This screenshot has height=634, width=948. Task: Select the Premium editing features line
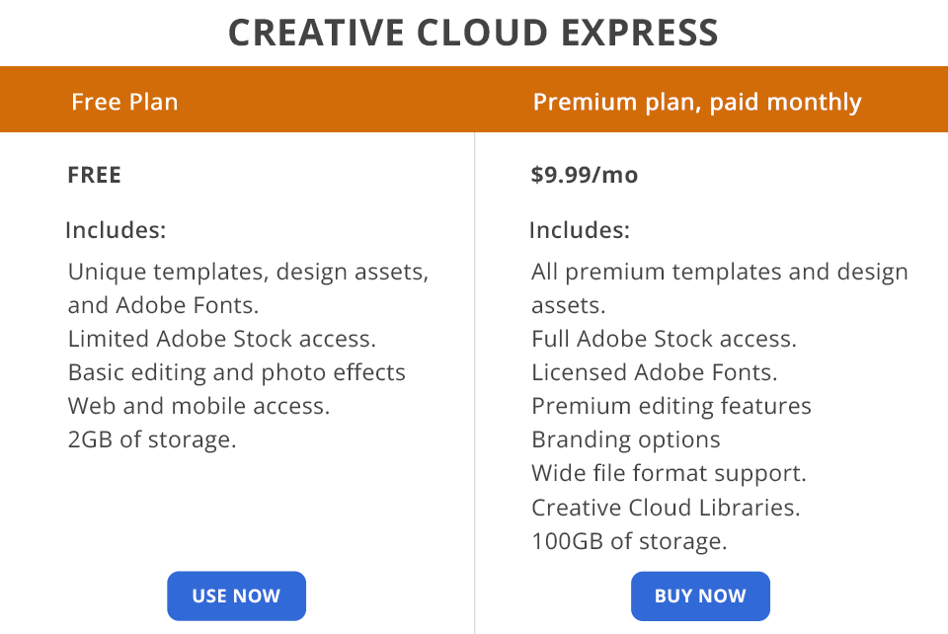[671, 406]
